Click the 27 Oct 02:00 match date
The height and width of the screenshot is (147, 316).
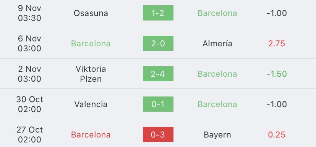[x=29, y=135]
